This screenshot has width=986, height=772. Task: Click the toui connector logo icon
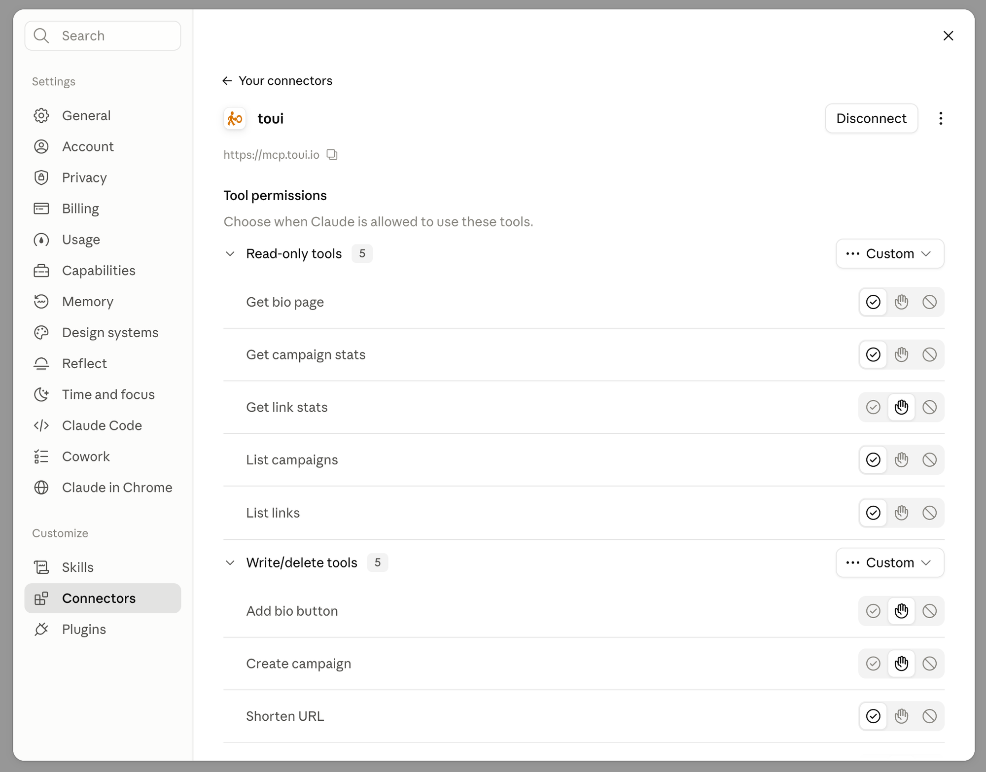235,118
